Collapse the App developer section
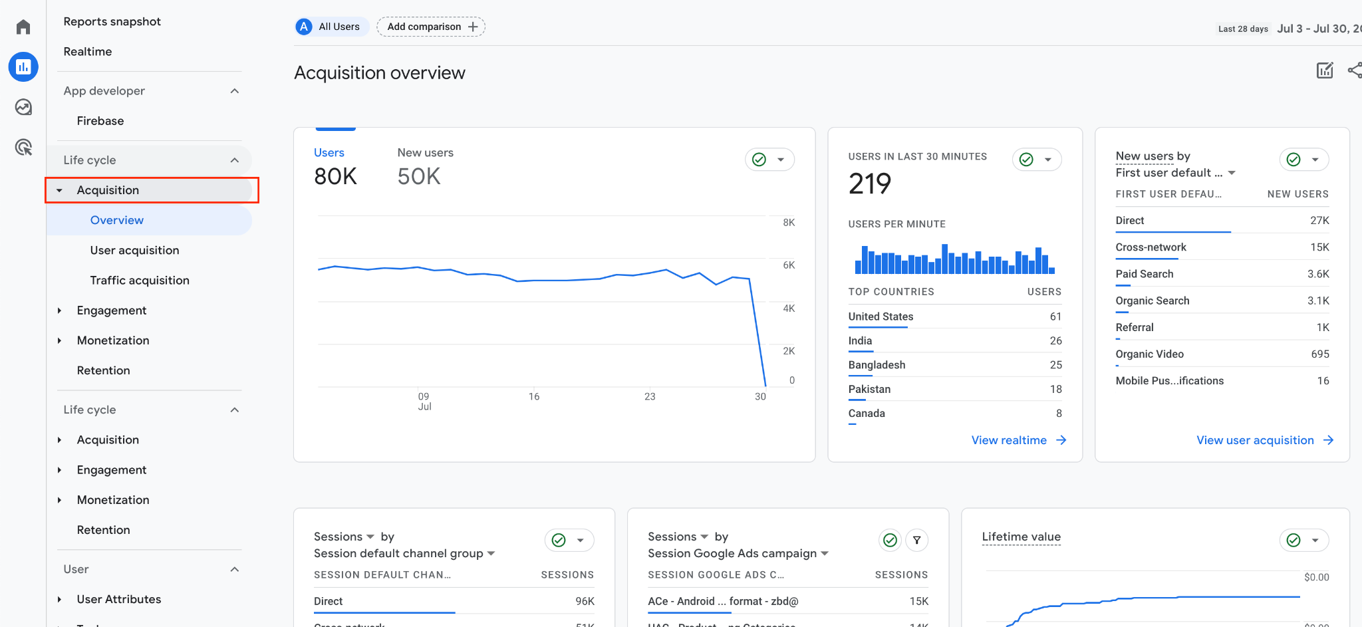Image resolution: width=1362 pixels, height=627 pixels. pyautogui.click(x=234, y=91)
